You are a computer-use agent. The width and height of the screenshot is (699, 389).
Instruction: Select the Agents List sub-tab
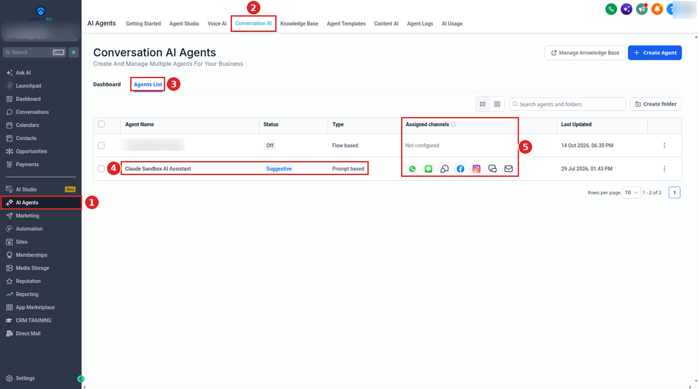coord(148,84)
